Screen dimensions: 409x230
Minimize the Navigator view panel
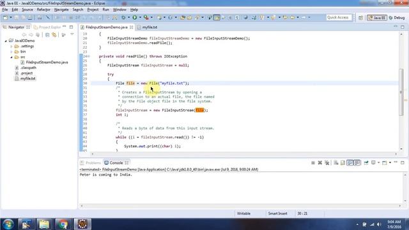[x=65, y=27]
